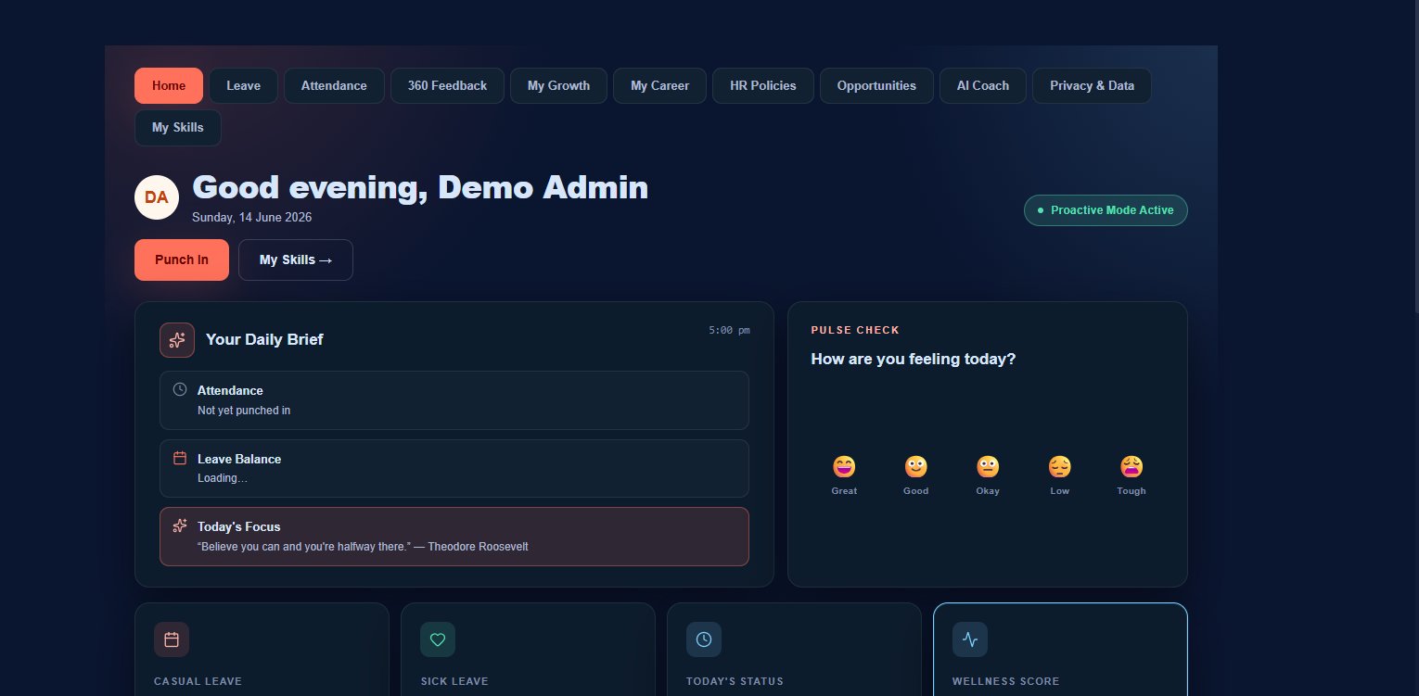Open My Skills arrow button
The height and width of the screenshot is (696, 1419).
[x=296, y=259]
